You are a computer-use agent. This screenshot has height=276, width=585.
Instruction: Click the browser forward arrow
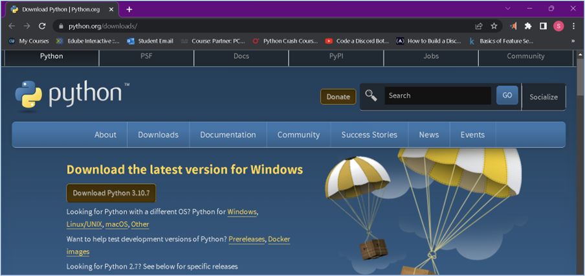(27, 26)
